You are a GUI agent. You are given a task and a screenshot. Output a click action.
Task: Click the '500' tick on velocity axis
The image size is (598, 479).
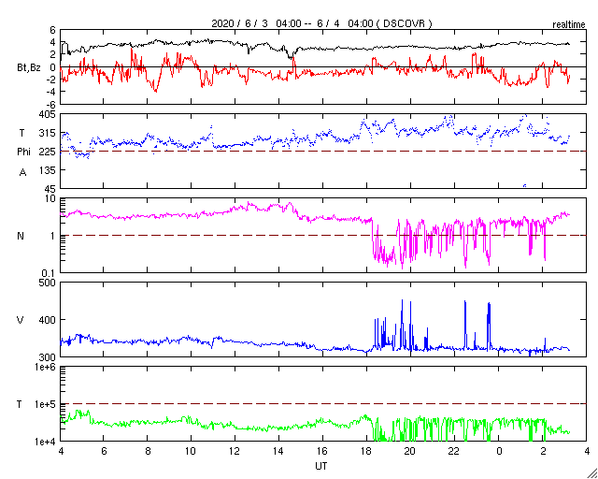pos(48,283)
